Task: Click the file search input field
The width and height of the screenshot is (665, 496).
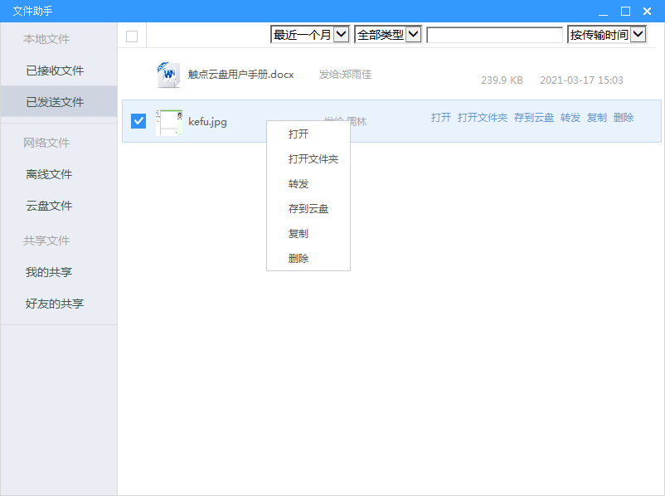Action: 494,35
